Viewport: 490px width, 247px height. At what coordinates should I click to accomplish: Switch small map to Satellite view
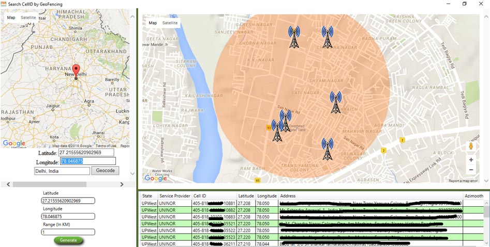pyautogui.click(x=28, y=18)
